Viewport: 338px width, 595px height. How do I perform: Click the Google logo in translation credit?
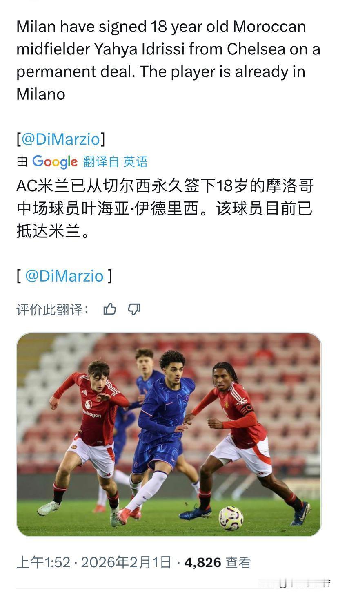(55, 162)
